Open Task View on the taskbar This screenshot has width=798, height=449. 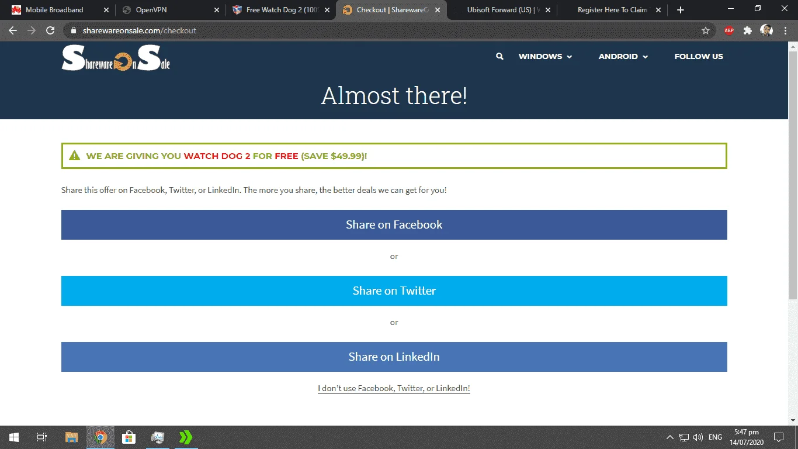click(42, 437)
